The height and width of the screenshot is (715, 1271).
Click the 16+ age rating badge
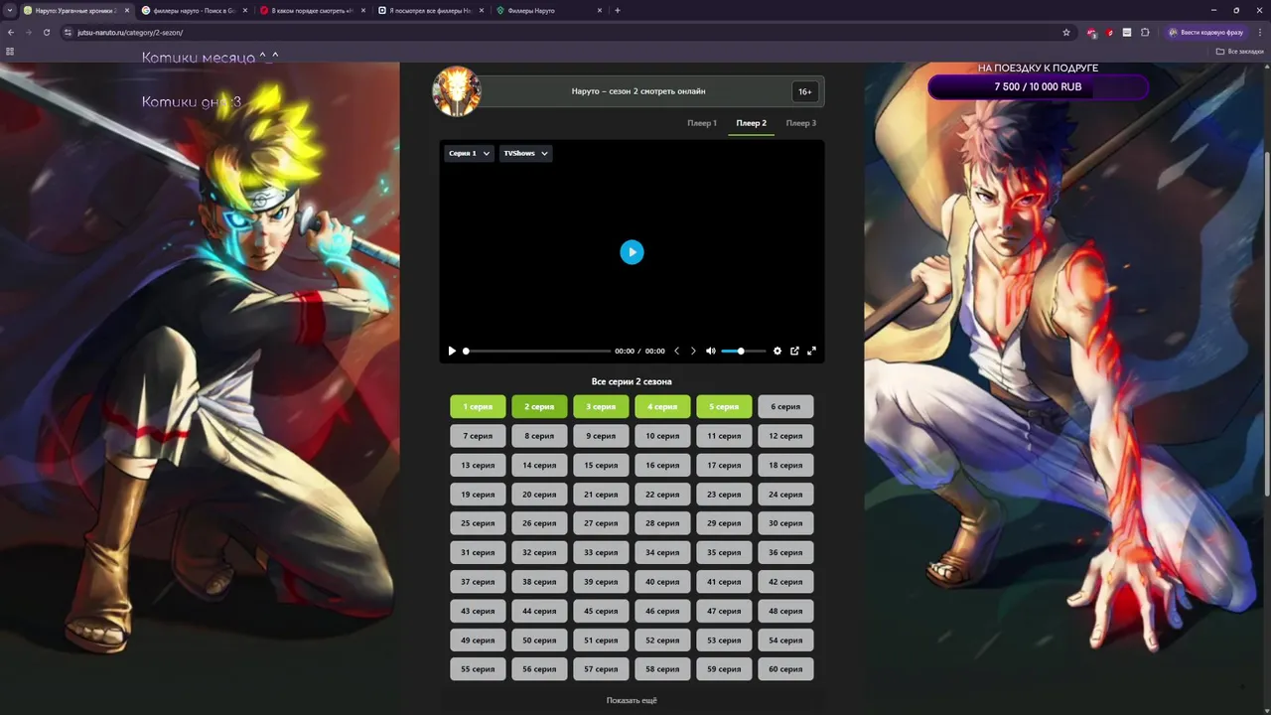pyautogui.click(x=804, y=91)
